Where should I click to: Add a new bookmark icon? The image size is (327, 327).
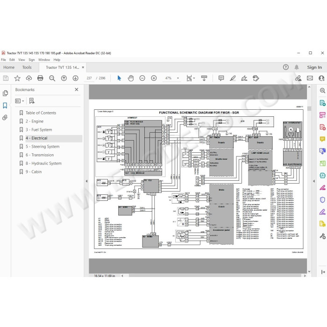32,101
